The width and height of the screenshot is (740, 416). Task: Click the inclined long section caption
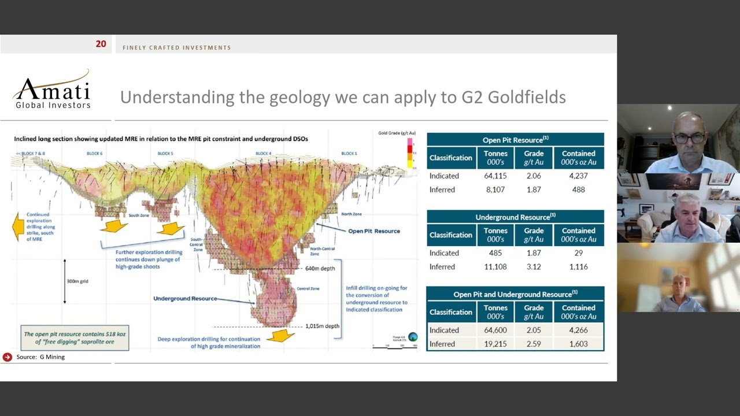coord(161,139)
